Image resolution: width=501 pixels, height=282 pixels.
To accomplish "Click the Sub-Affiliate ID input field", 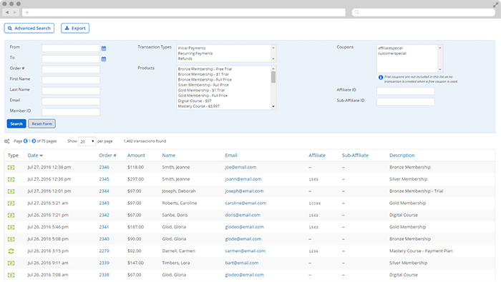I will [x=406, y=101].
